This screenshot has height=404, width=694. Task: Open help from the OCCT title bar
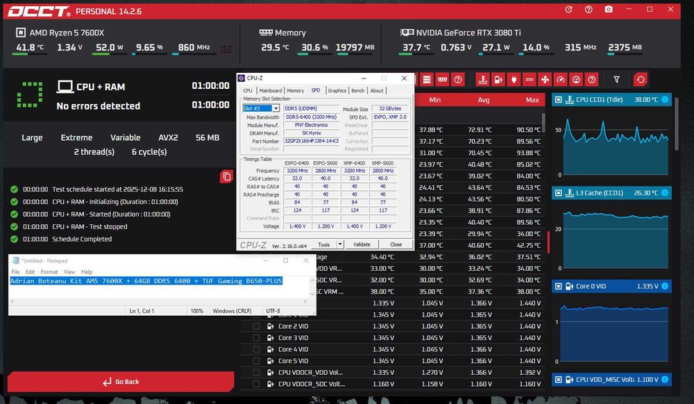[589, 9]
